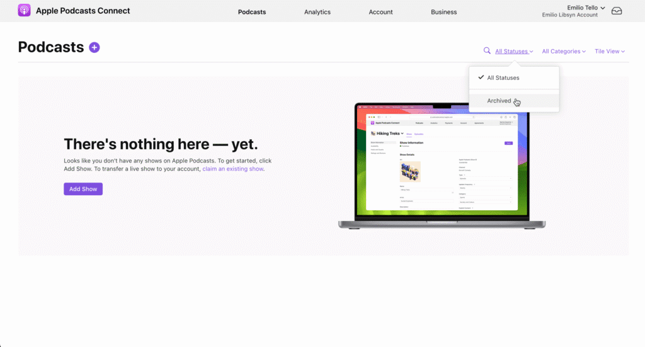This screenshot has height=347, width=645.
Task: Go to the Account tab
Action: click(380, 12)
